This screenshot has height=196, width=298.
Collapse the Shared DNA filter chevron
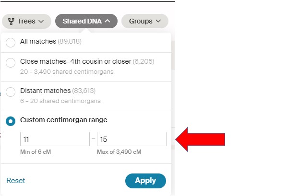pyautogui.click(x=108, y=21)
